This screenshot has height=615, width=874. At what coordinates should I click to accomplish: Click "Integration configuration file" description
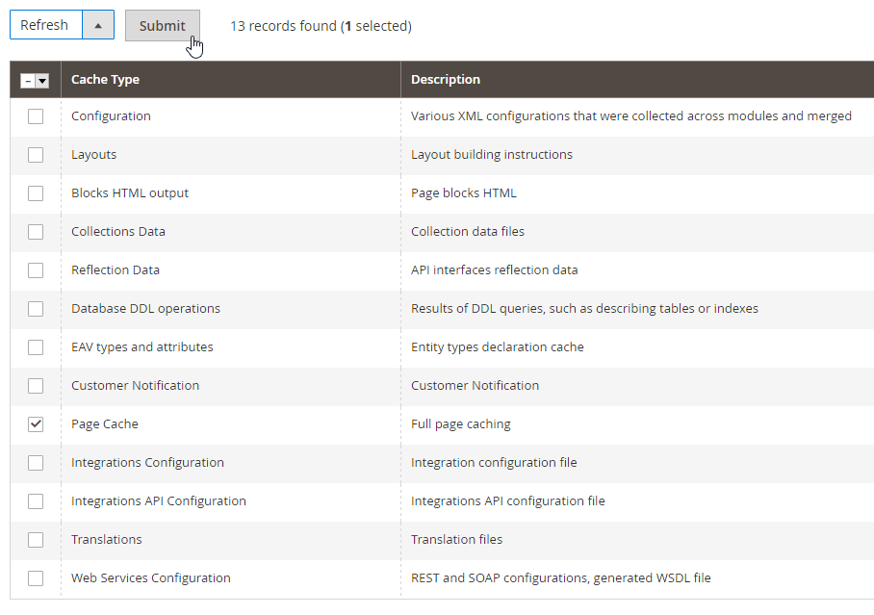(x=494, y=462)
